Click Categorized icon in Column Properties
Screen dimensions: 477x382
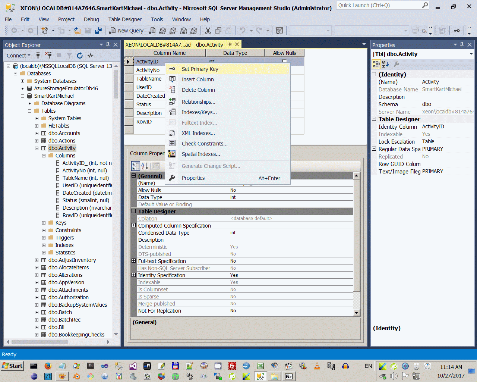point(136,166)
